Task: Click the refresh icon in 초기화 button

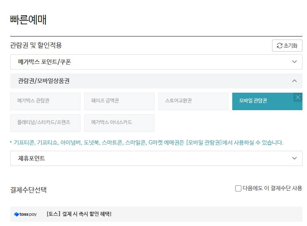Action: (279, 46)
